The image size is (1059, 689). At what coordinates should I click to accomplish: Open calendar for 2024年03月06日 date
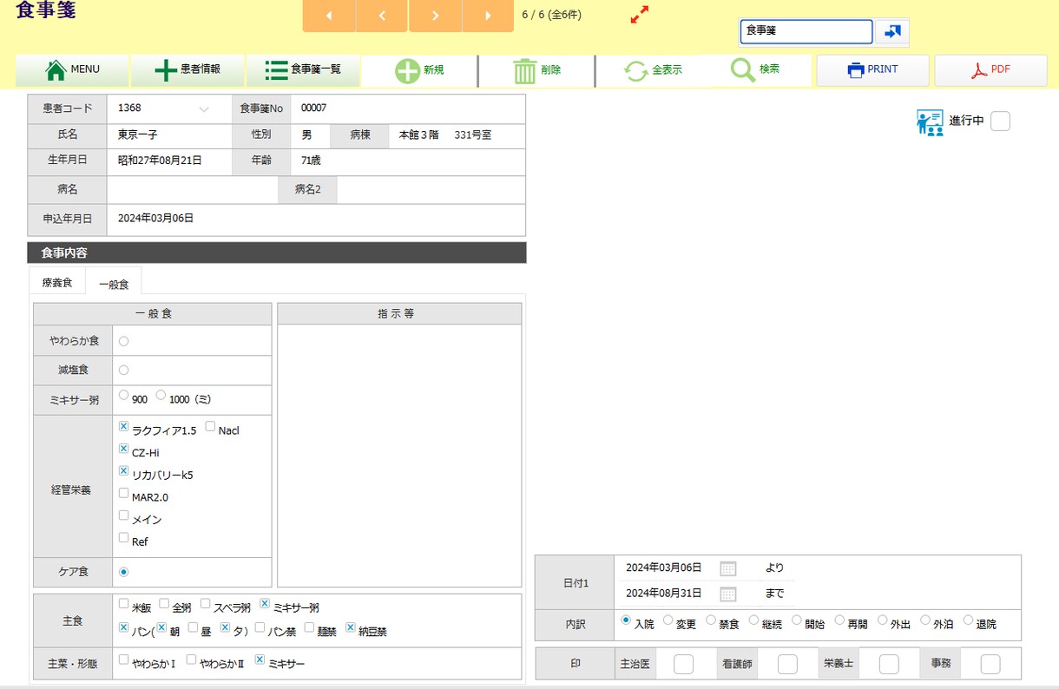[x=728, y=568]
